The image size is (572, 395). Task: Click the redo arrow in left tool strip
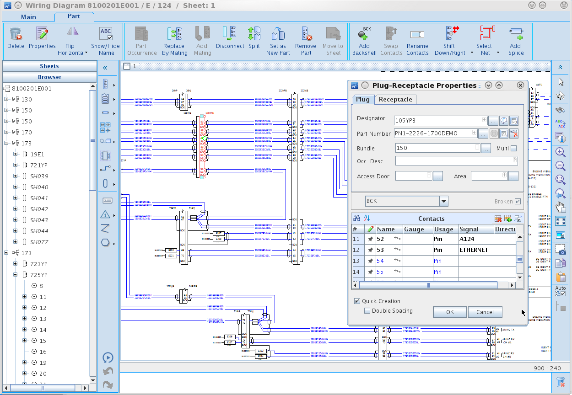point(108,385)
